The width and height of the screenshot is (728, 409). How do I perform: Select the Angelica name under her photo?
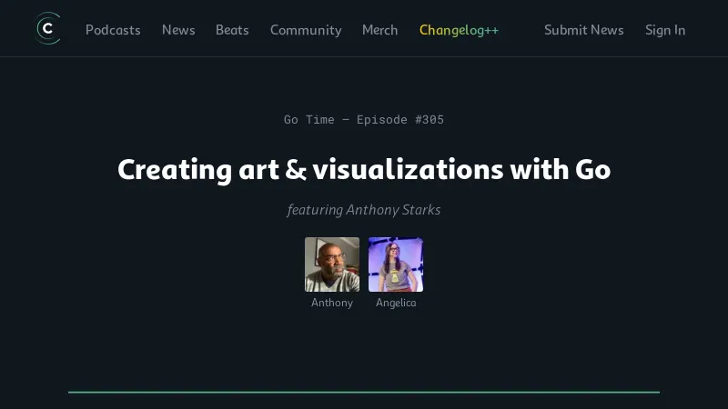(396, 303)
